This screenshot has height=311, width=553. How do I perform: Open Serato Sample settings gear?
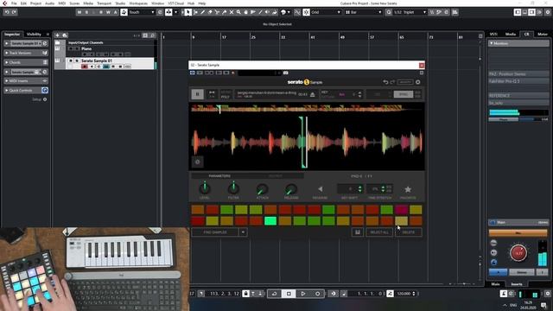click(x=418, y=82)
